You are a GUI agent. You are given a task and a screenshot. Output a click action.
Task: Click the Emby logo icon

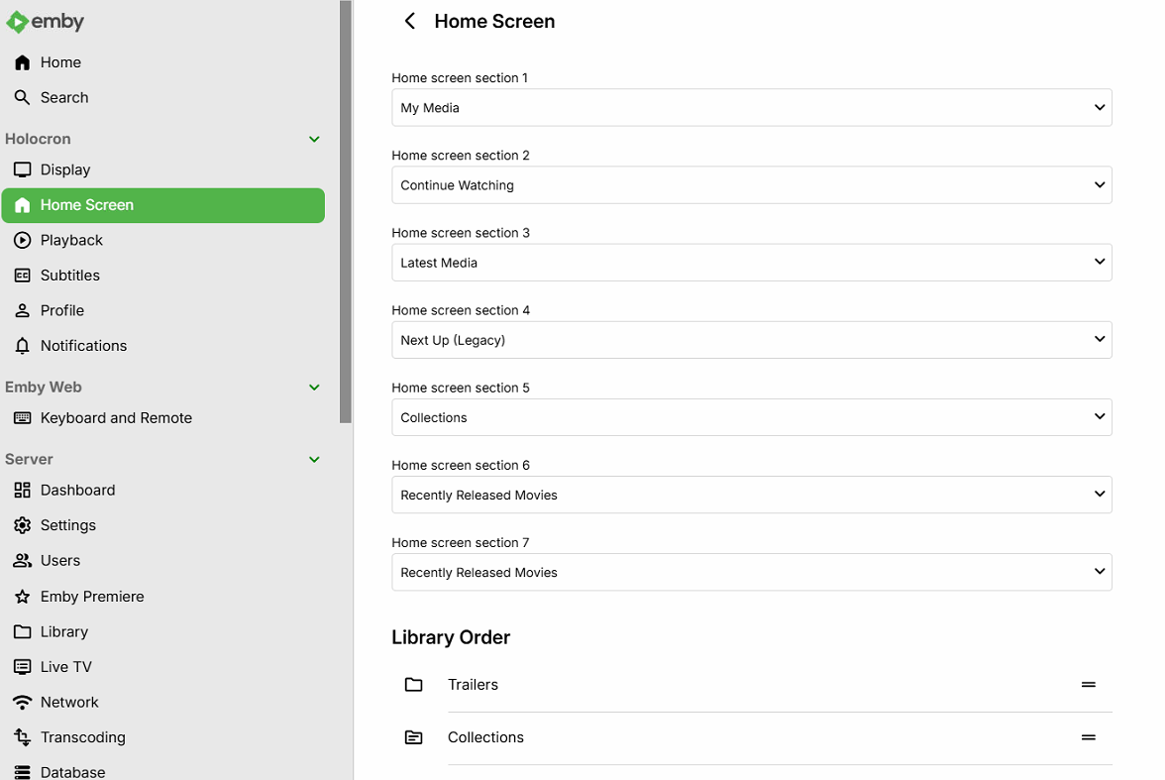click(x=17, y=22)
